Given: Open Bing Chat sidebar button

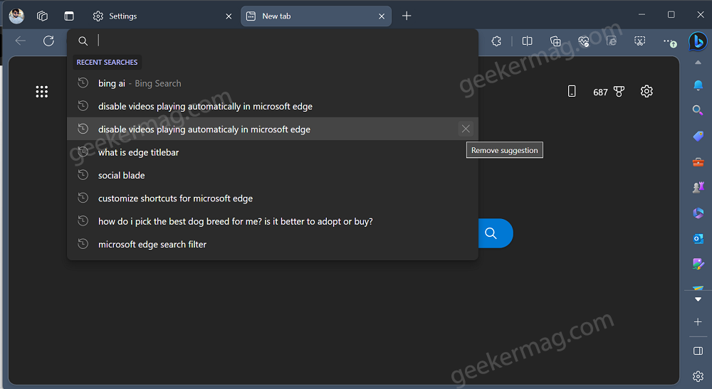Looking at the screenshot, I should tap(698, 41).
